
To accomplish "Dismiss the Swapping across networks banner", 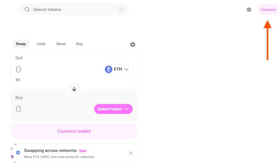I will point(131,153).
